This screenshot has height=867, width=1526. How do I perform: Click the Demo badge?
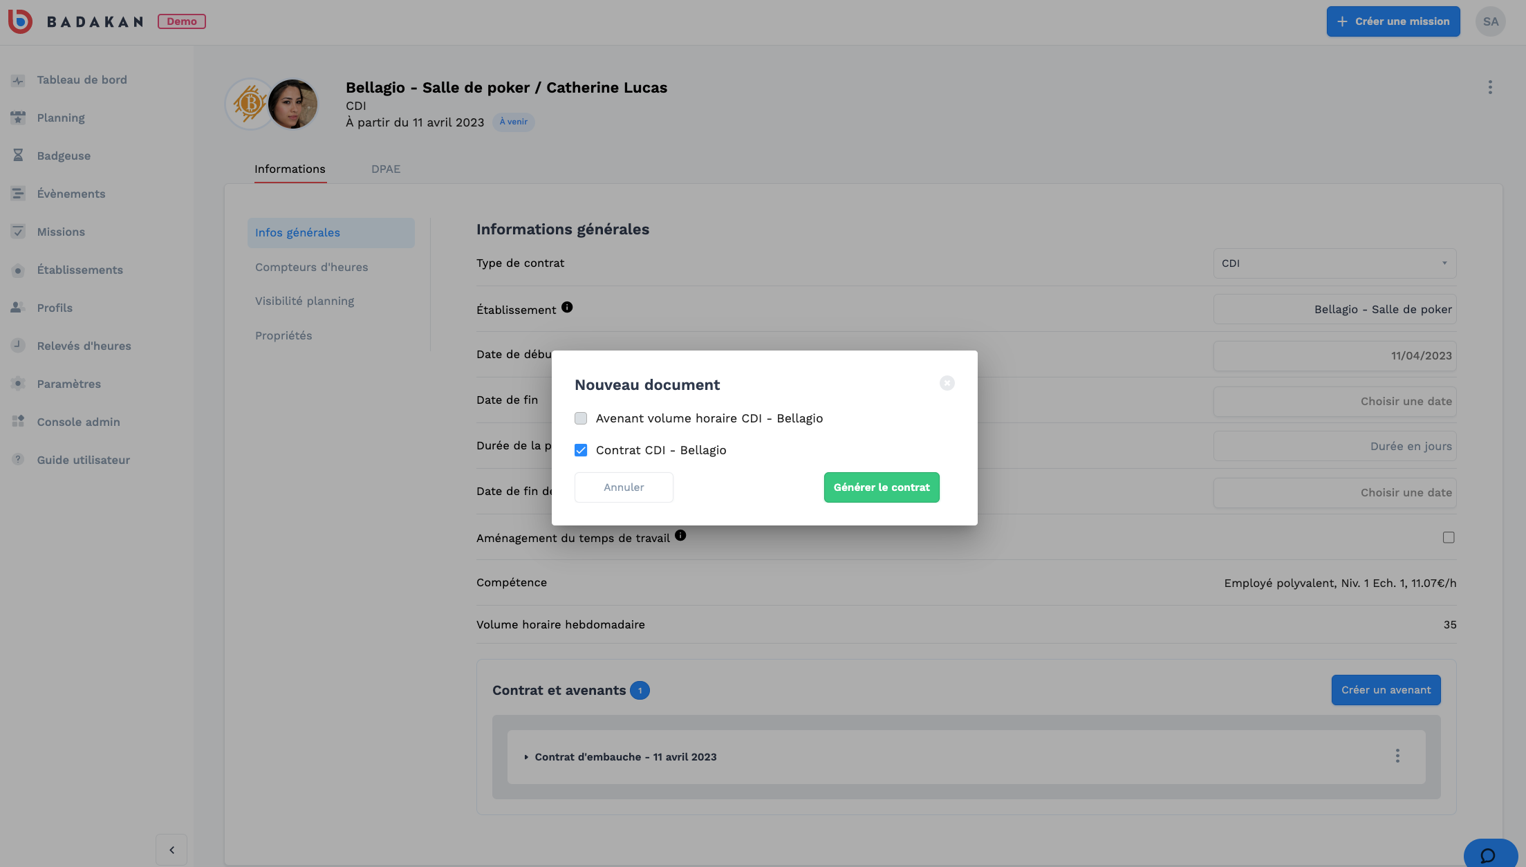[x=182, y=21]
